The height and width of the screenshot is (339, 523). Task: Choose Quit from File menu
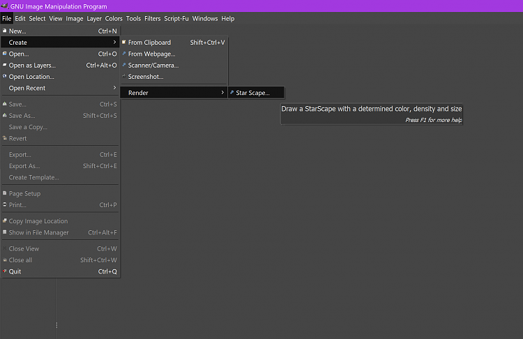point(61,271)
